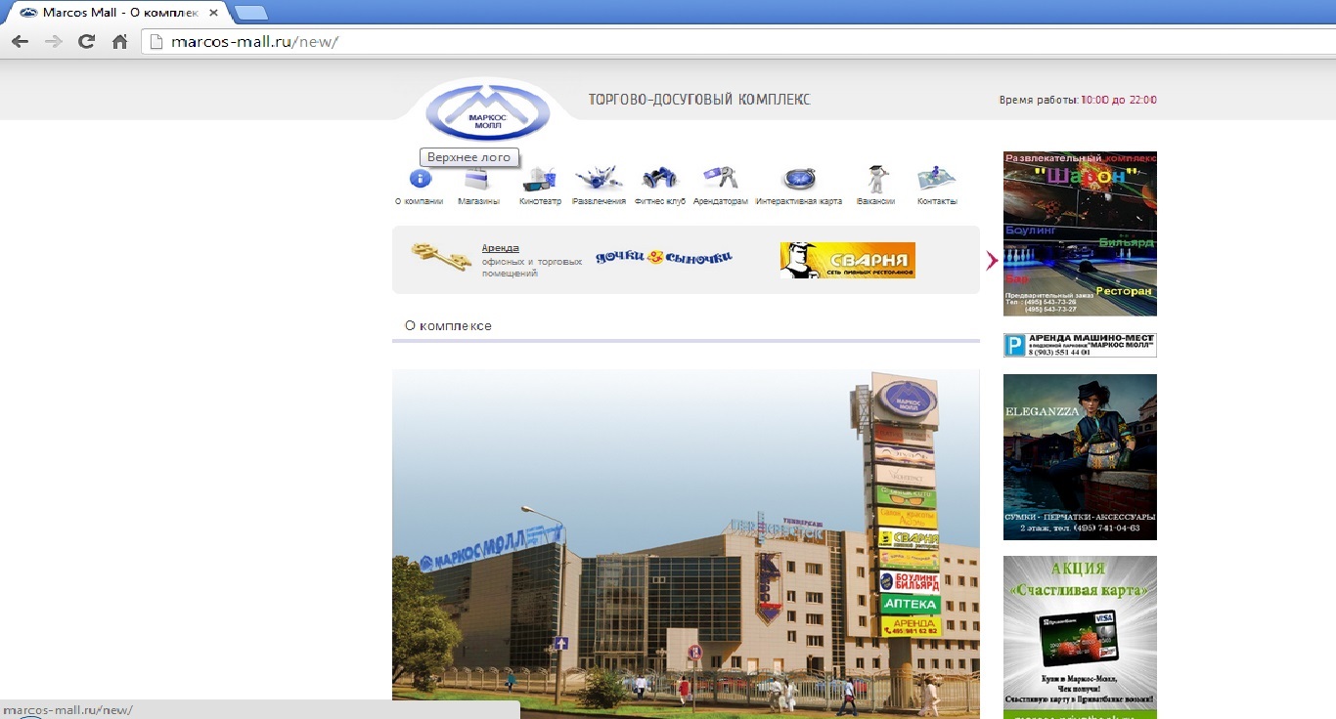Click the blue info icon above О компании

click(x=420, y=179)
